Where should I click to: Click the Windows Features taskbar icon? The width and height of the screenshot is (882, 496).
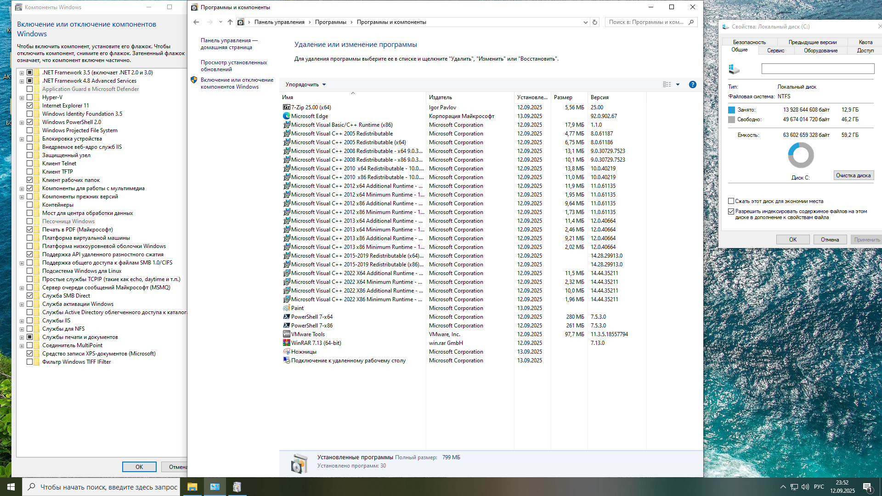click(x=237, y=487)
